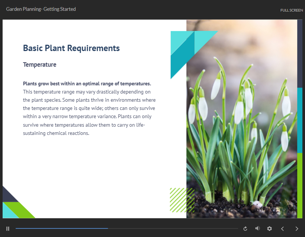Open the player settings gear

(270, 228)
